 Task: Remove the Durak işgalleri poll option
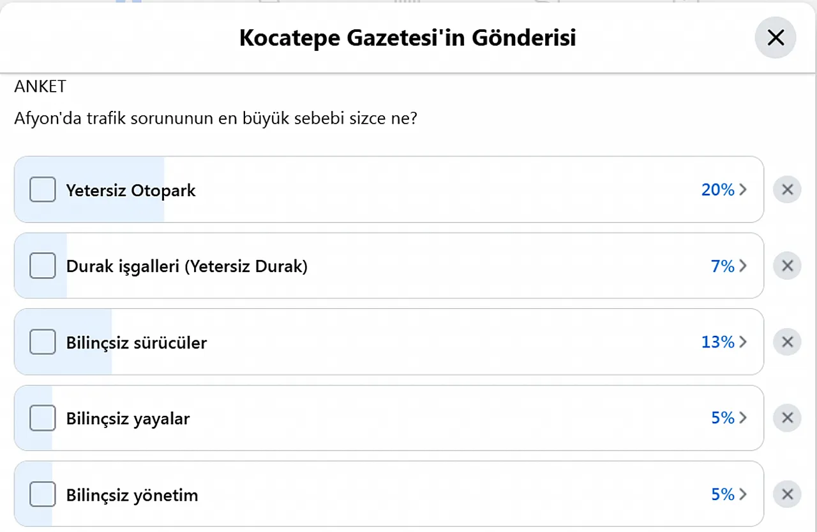pos(787,266)
